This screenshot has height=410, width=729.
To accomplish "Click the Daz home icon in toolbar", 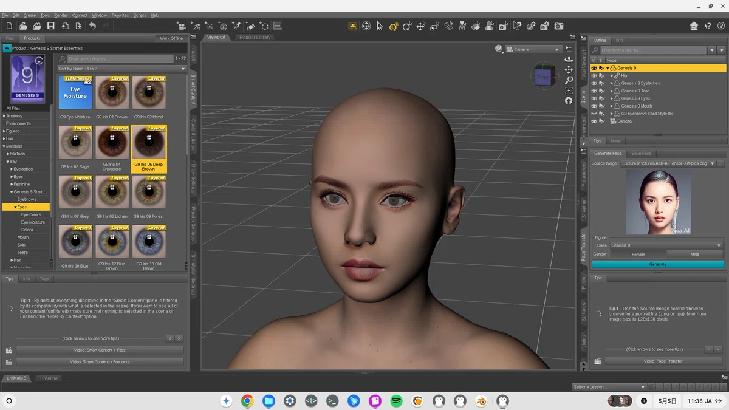I will (x=694, y=26).
